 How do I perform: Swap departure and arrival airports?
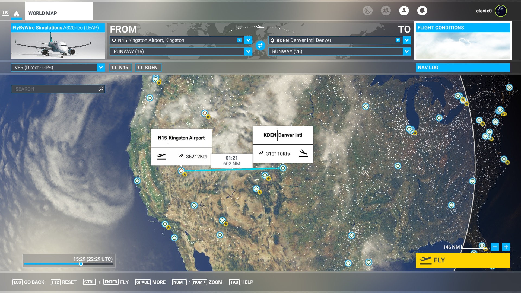click(260, 46)
